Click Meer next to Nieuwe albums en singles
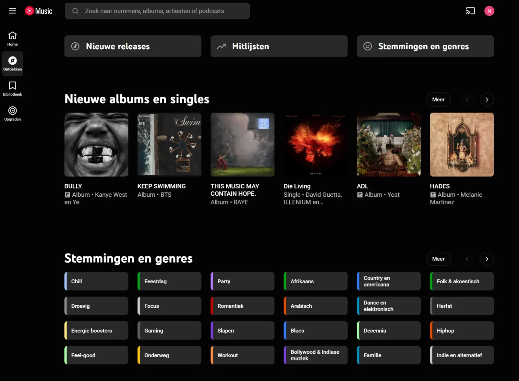519x381 pixels. [x=438, y=100]
